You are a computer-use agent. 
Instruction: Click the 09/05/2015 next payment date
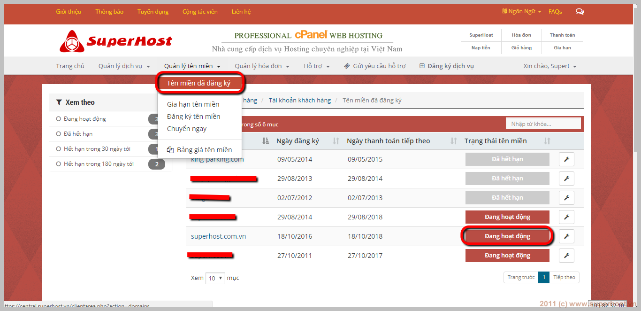pos(365,159)
